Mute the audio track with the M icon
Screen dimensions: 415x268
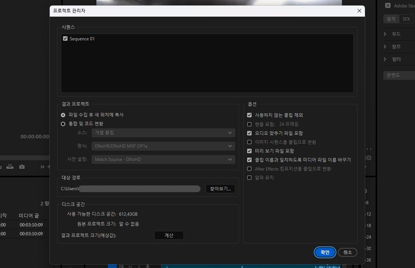point(130,266)
